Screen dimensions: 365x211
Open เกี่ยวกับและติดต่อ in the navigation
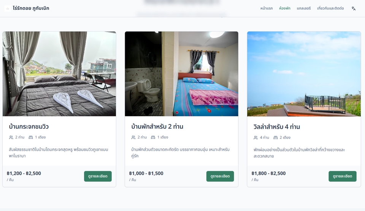(x=330, y=8)
